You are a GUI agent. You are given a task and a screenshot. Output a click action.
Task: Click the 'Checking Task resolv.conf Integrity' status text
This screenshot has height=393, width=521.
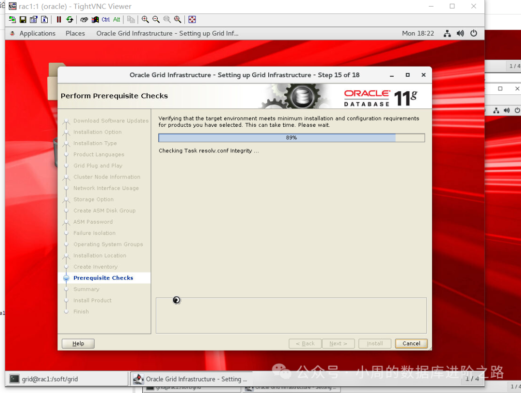tap(209, 151)
